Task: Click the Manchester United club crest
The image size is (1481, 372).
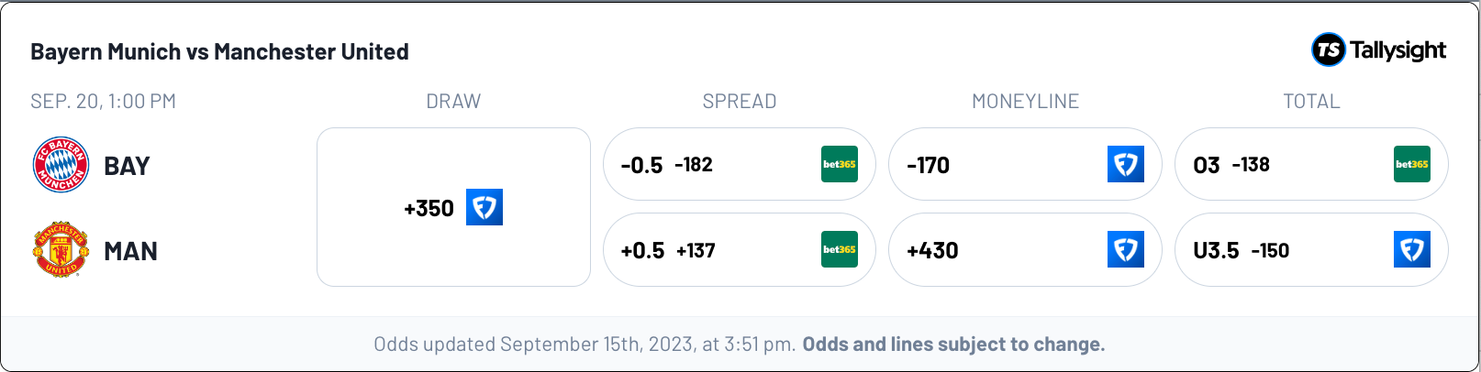Action: tap(61, 249)
